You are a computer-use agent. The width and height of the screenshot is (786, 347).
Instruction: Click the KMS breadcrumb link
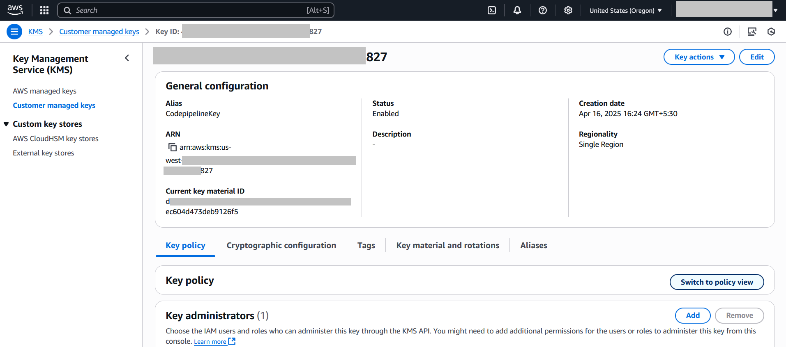pyautogui.click(x=35, y=32)
